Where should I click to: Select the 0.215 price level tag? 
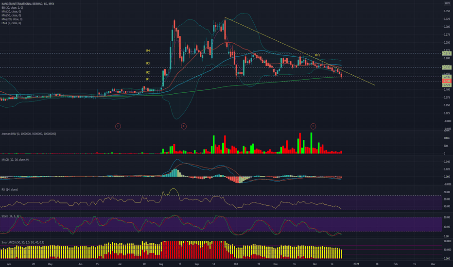click(447, 53)
